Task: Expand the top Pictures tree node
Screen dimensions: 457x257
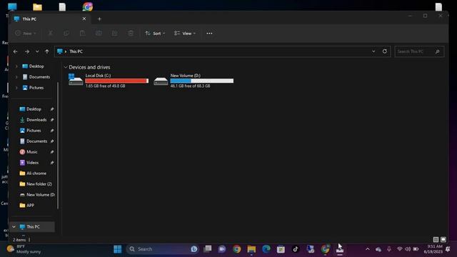Action: [16, 88]
